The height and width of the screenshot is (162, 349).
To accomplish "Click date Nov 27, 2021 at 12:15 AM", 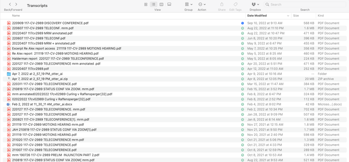I will (265, 125).
